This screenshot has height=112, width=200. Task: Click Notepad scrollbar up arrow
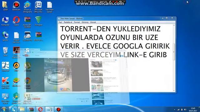tap(174, 26)
